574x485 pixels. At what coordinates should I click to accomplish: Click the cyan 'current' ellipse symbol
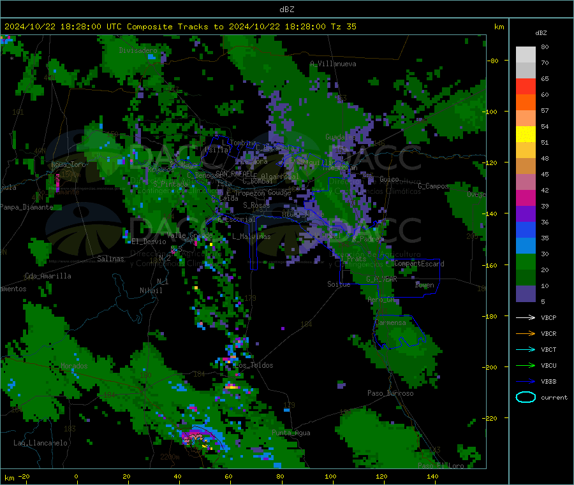[x=526, y=397]
